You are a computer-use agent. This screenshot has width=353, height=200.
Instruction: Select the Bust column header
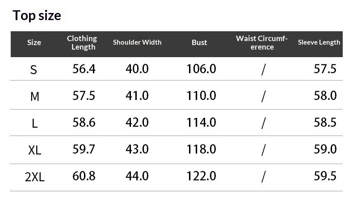click(x=199, y=42)
